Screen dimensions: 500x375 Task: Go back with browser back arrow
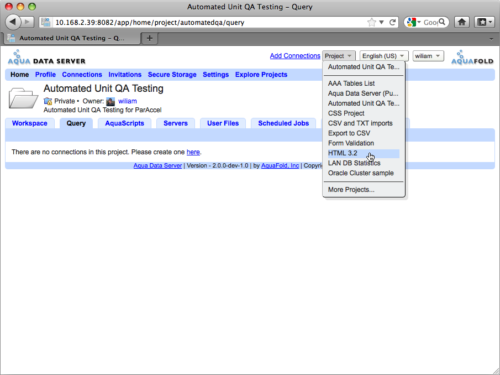pos(13,22)
